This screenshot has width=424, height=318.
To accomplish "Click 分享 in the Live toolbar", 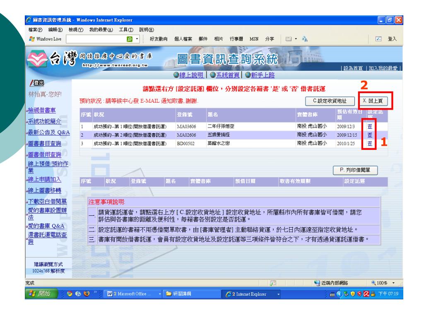I will tap(270, 39).
